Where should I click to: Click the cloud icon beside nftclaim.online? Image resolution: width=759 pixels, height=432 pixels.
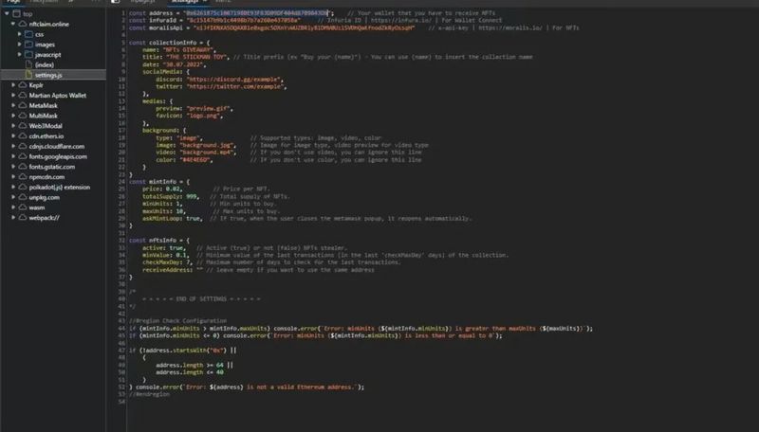click(23, 24)
